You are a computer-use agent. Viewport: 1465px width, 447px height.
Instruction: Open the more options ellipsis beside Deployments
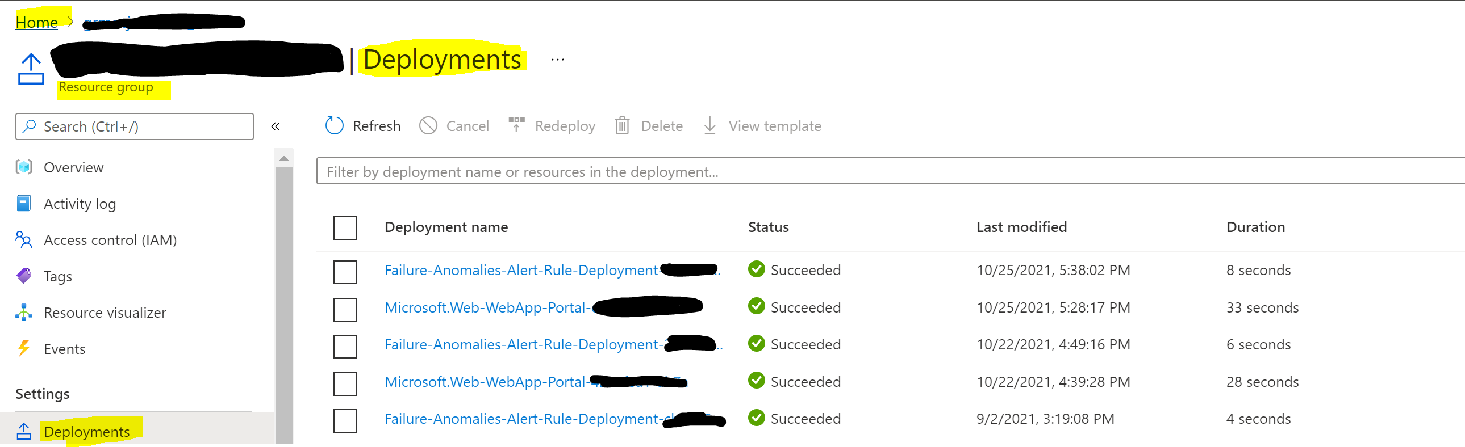pos(557,60)
